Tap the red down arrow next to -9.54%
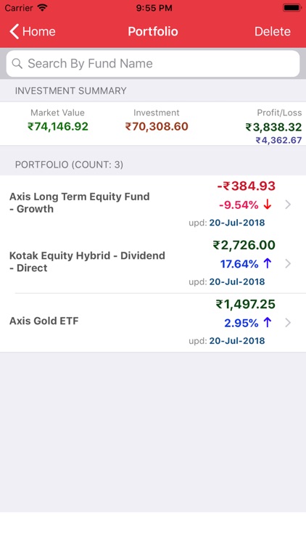 coord(267,205)
